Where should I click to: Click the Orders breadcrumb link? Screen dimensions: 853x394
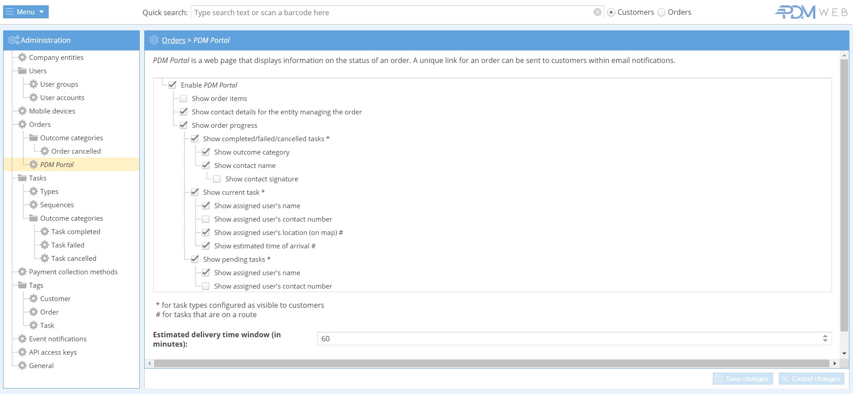coord(173,40)
